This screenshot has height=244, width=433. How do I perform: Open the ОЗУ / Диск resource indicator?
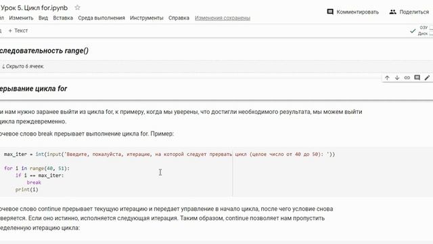tap(426, 30)
